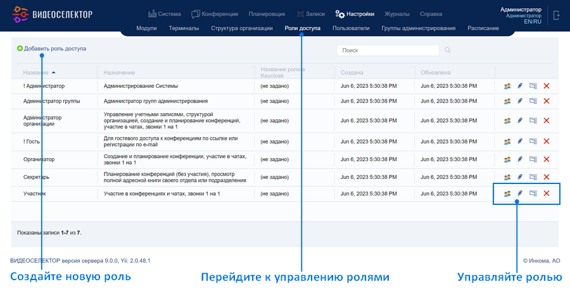Click the Добавить роль доступа link

point(52,48)
